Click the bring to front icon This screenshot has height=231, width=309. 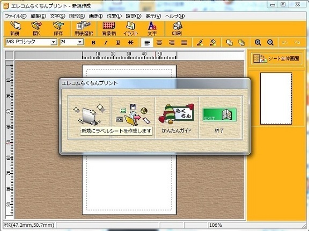pyautogui.click(x=229, y=42)
